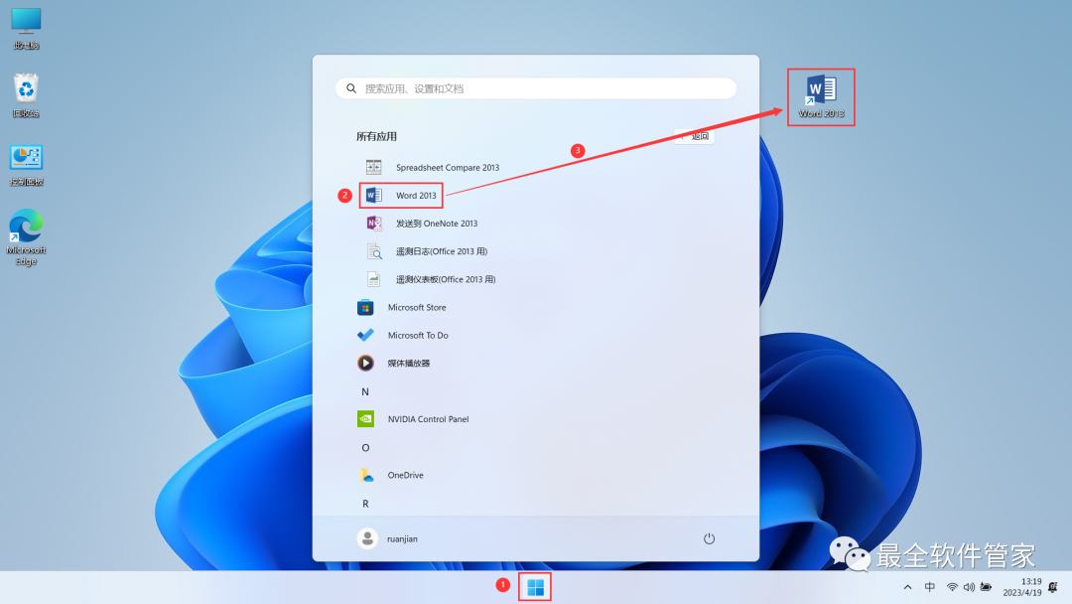
Task: Open the Recycle Bin desktop icon
Action: [x=26, y=95]
